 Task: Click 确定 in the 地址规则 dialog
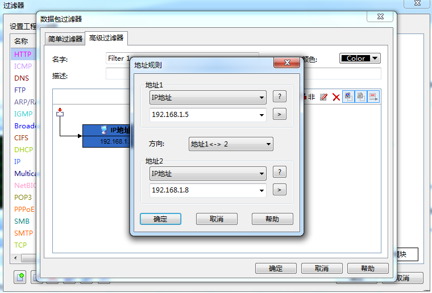pos(160,219)
